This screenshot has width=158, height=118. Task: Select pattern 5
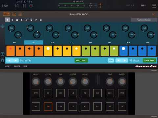[26, 20]
